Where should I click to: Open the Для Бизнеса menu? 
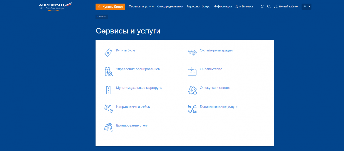point(244,7)
